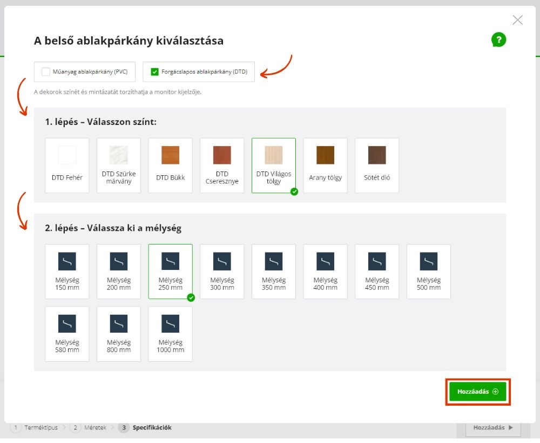Click the green help question mark icon

(498, 39)
